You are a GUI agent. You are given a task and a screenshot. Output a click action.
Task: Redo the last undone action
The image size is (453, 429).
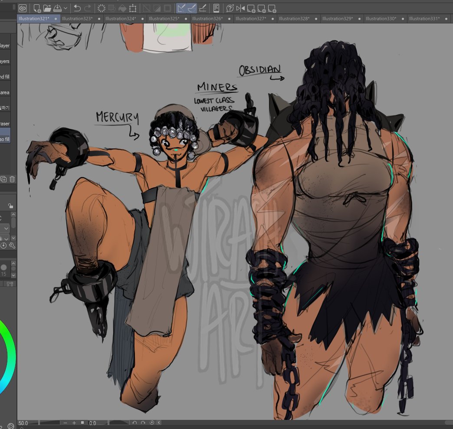[88, 8]
